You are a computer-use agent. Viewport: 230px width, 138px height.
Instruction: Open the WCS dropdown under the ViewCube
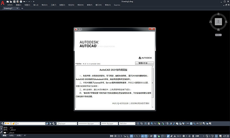pos(219,35)
